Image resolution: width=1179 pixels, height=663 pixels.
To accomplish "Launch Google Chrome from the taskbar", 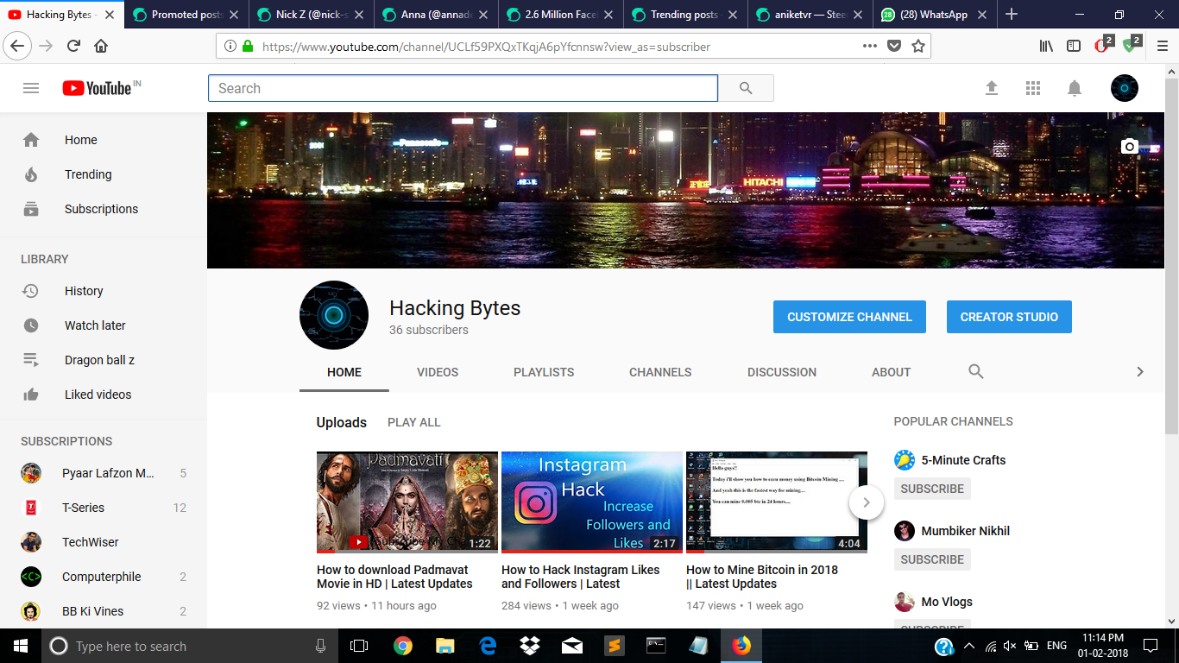I will coord(403,646).
